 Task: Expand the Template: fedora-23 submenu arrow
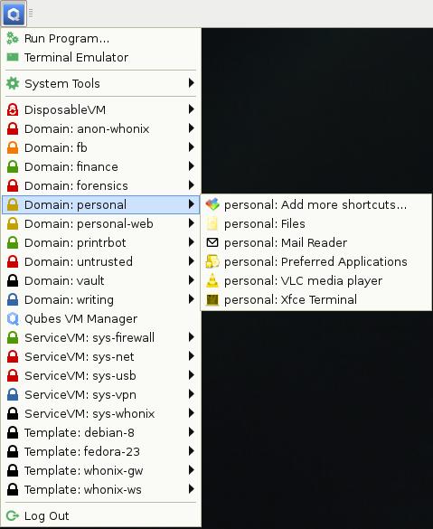192,451
